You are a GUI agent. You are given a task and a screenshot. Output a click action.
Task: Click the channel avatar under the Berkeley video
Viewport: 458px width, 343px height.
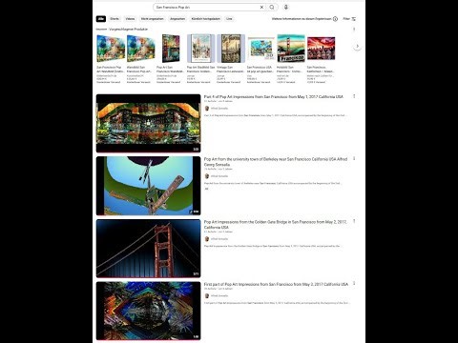(207, 176)
